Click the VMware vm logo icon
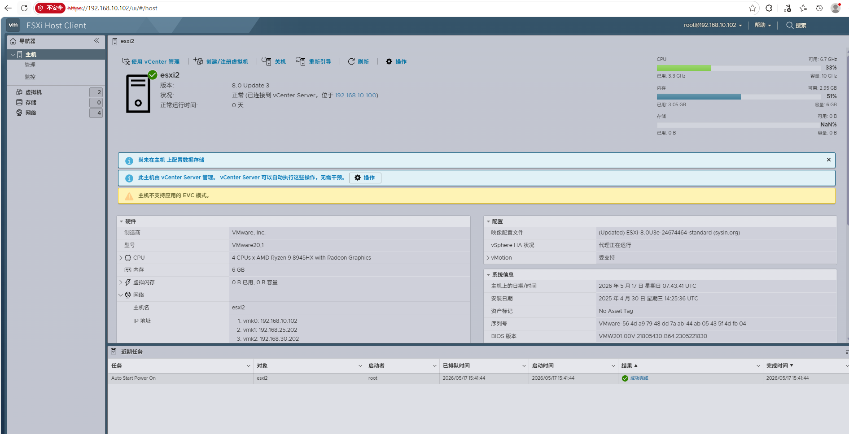Image resolution: width=849 pixels, height=434 pixels. tap(13, 25)
